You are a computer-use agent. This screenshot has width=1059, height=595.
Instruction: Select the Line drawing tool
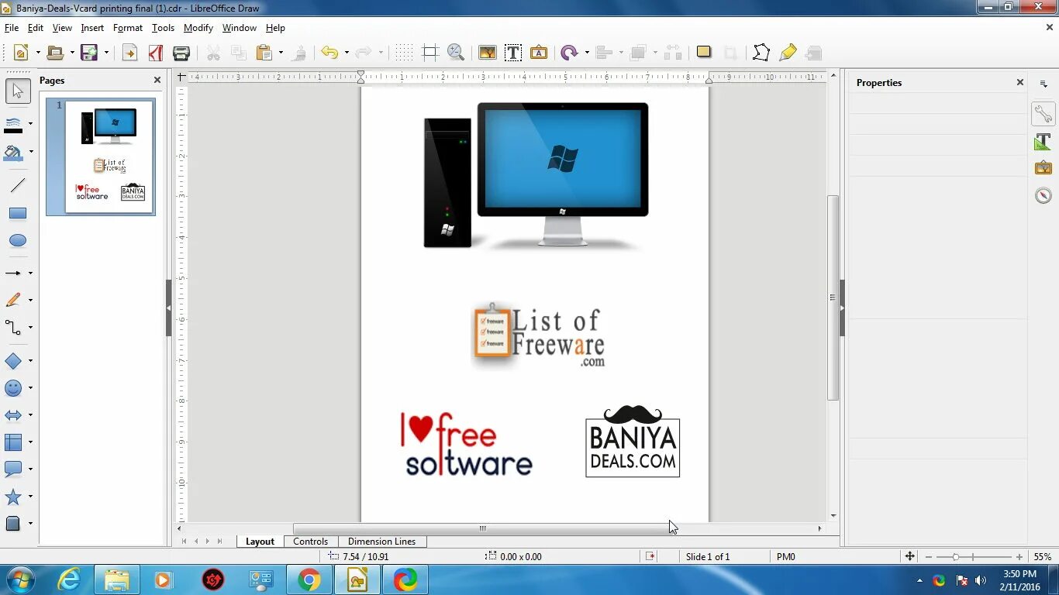pyautogui.click(x=18, y=186)
